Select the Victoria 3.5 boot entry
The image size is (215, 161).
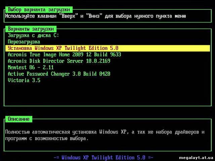click(24, 80)
